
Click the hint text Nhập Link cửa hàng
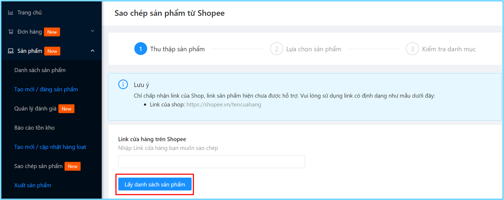pos(168,148)
